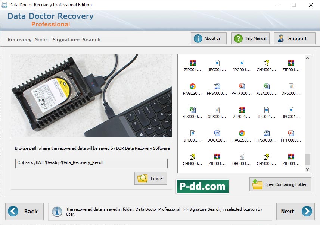Click the Browse magnifier folder icon
Image resolution: width=320 pixels, height=225 pixels.
click(x=143, y=178)
